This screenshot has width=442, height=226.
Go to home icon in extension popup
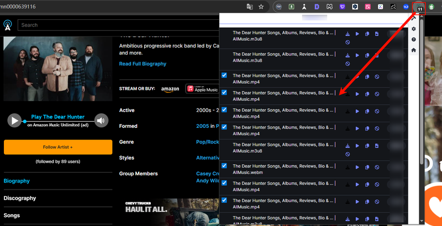point(413,50)
